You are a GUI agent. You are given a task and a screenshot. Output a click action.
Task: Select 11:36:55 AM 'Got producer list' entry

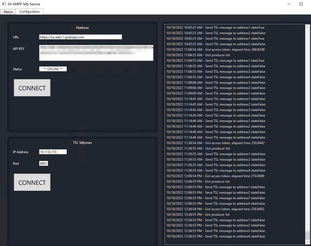(198, 148)
